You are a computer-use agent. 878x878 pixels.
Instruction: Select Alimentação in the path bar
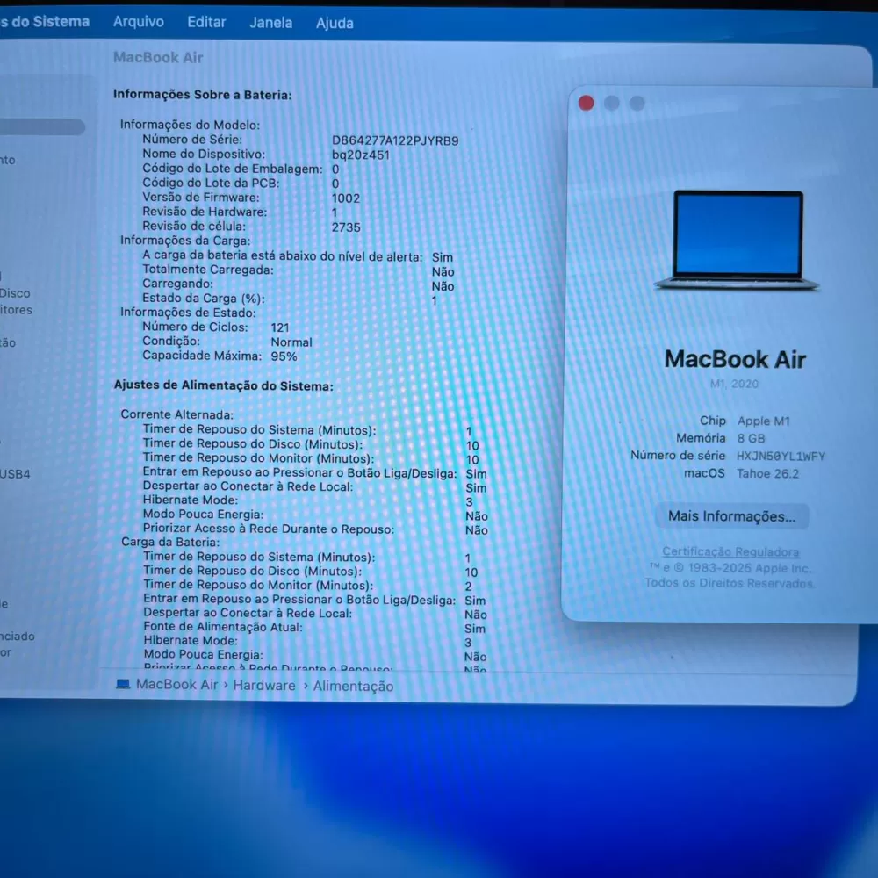click(x=354, y=687)
